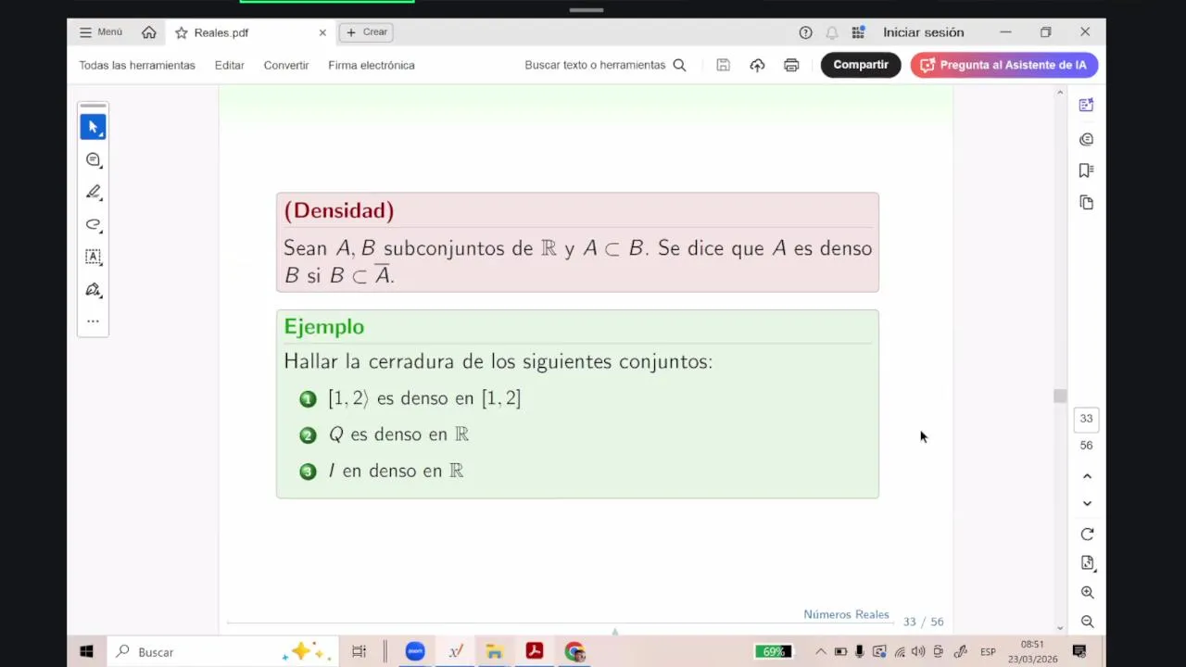1186x667 pixels.
Task: Click the ESP language indicator
Action: pos(989,652)
